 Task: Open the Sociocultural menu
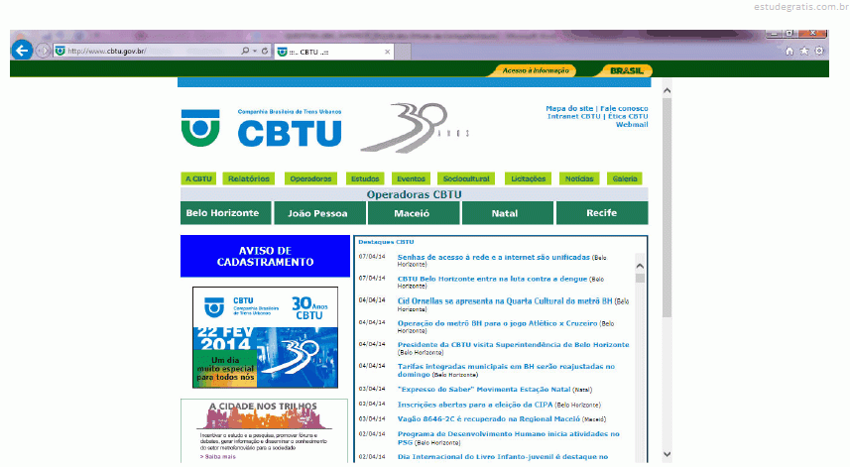pyautogui.click(x=466, y=178)
